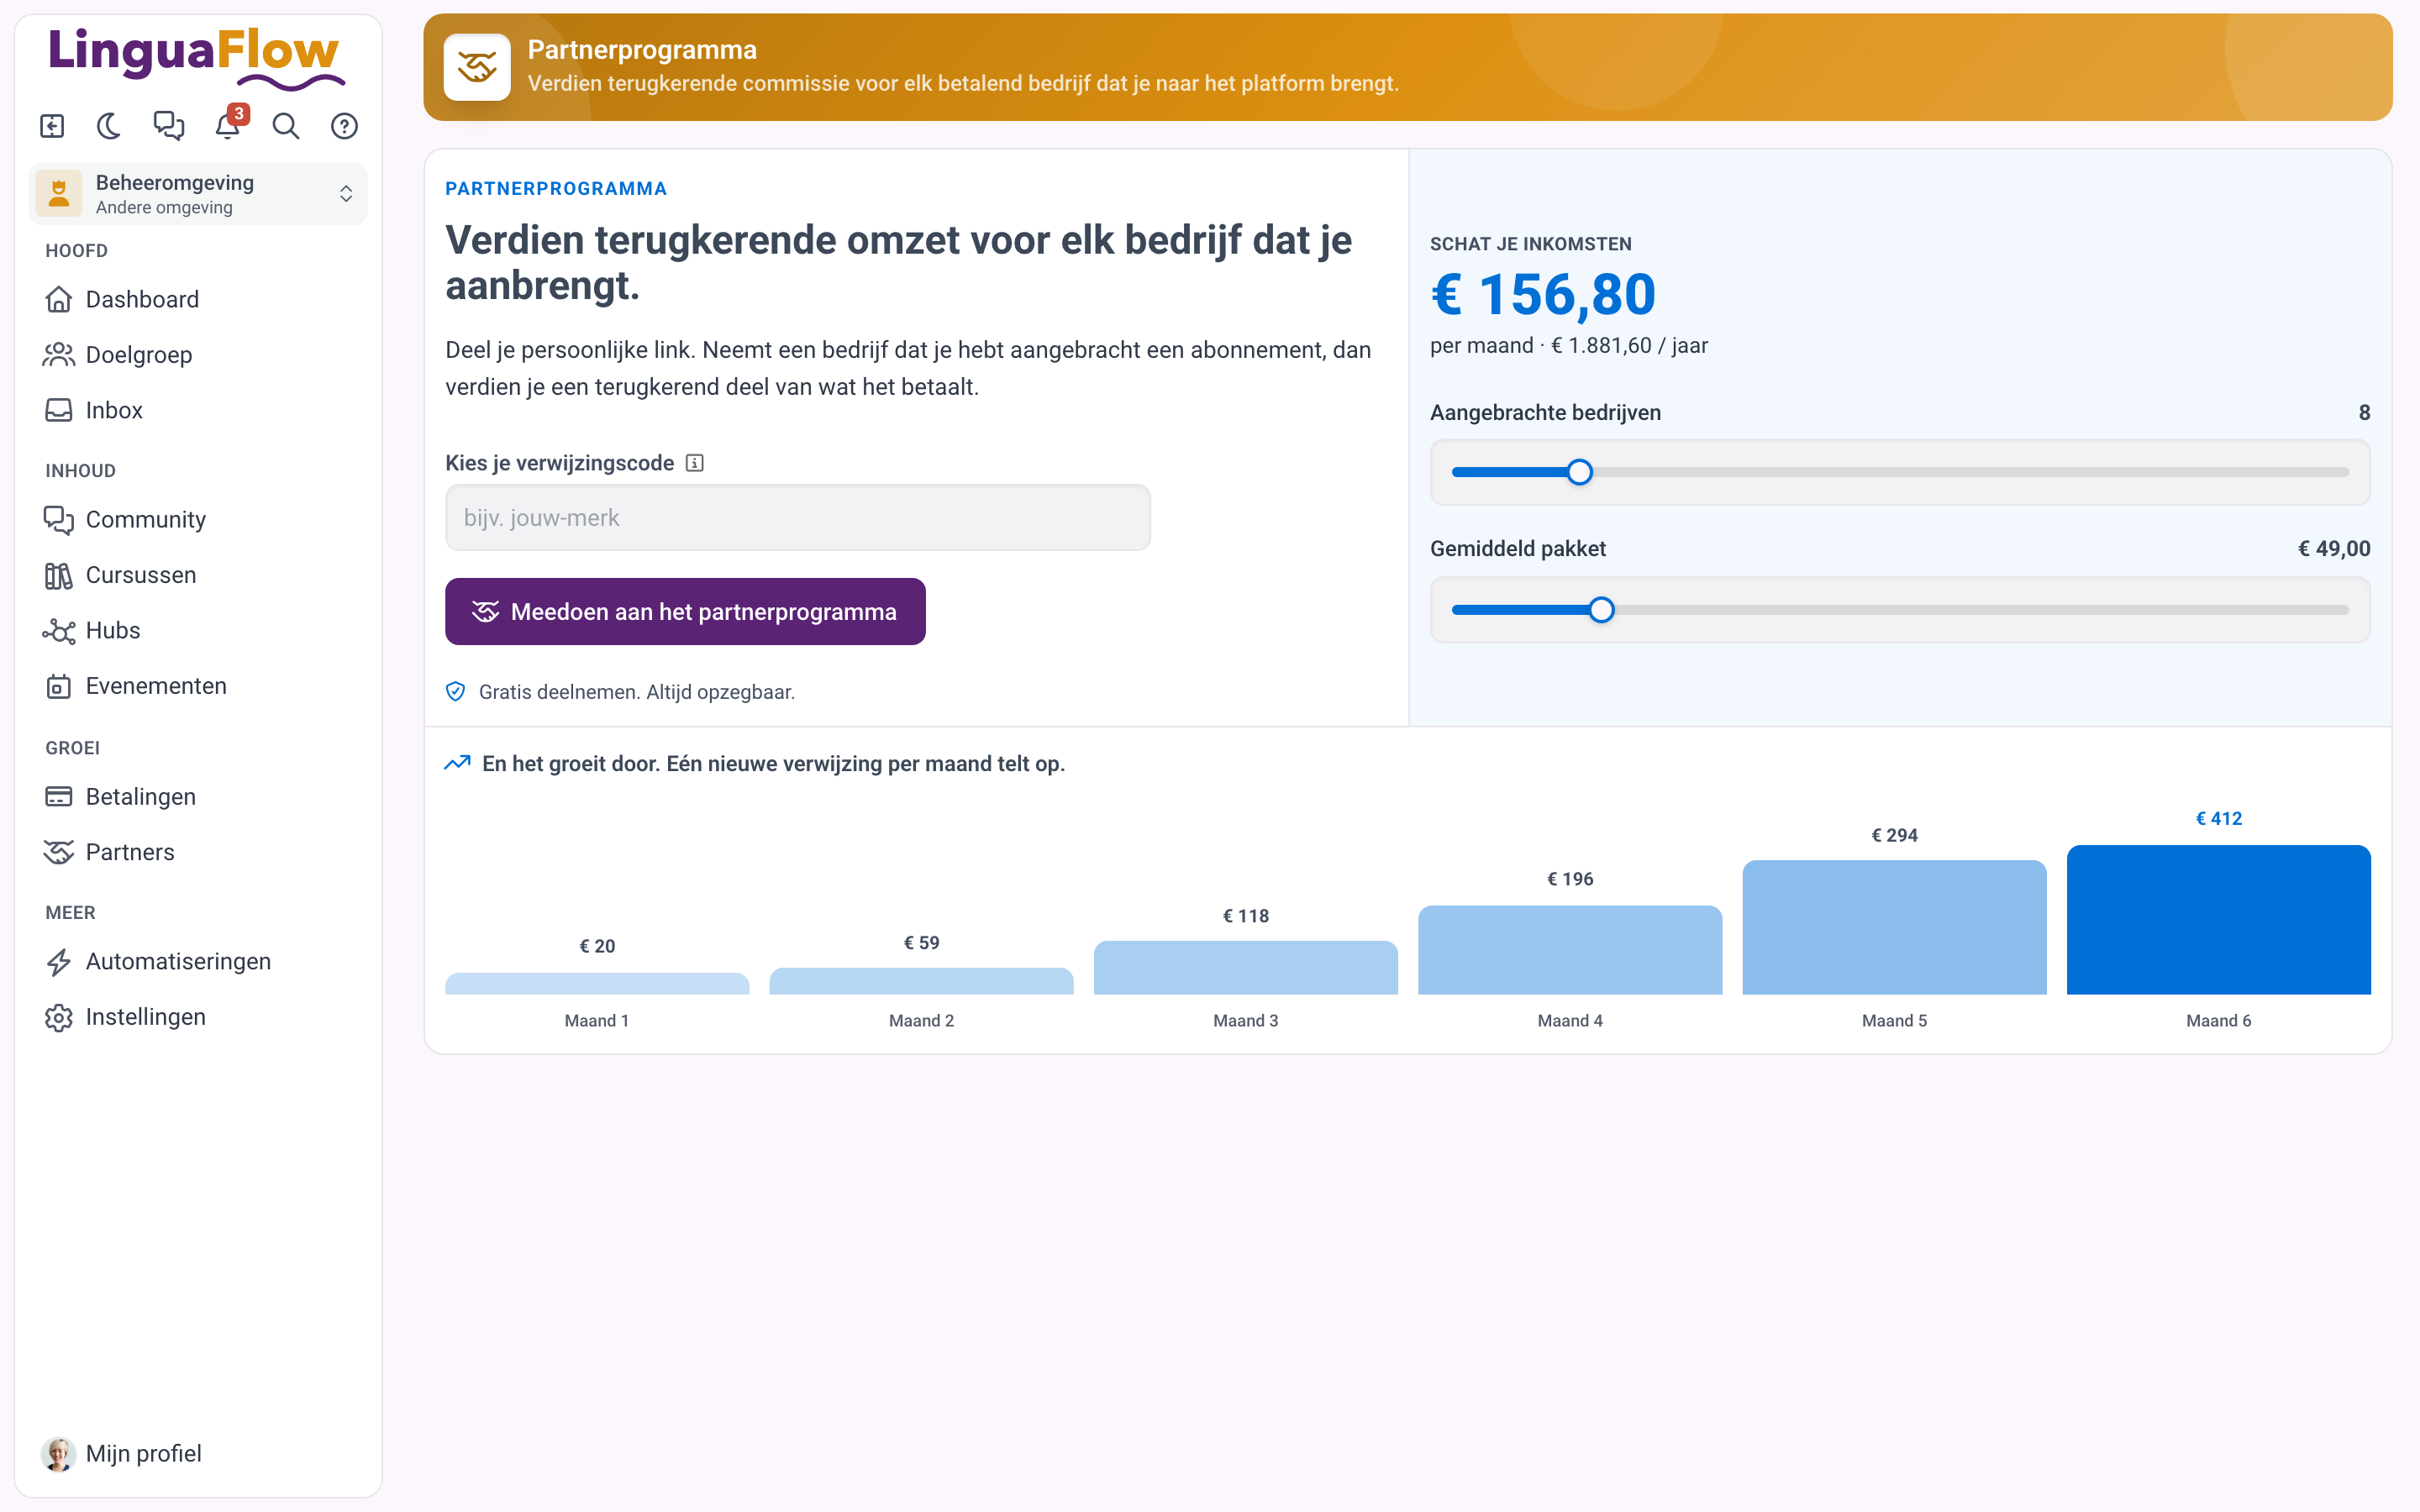Click the Partners handshake icon in sidebar
Image resolution: width=2420 pixels, height=1512 pixels.
pyautogui.click(x=59, y=852)
